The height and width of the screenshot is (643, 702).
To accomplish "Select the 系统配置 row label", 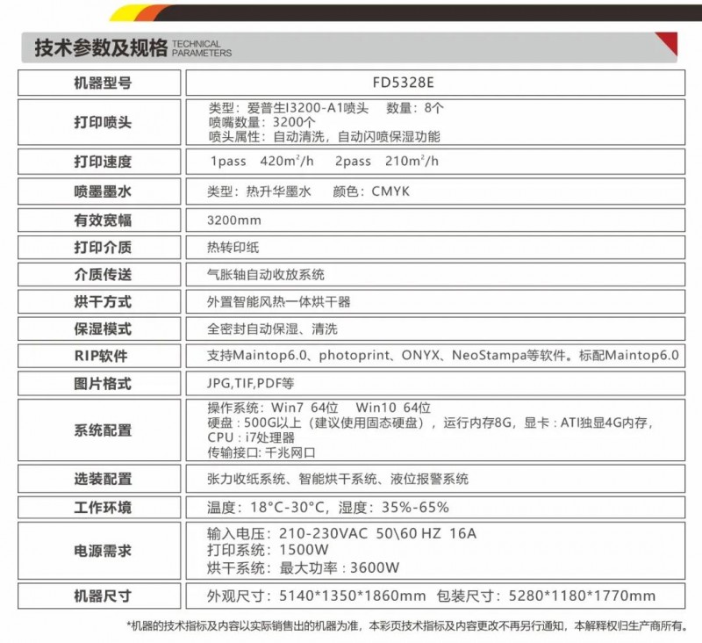I will click(103, 430).
